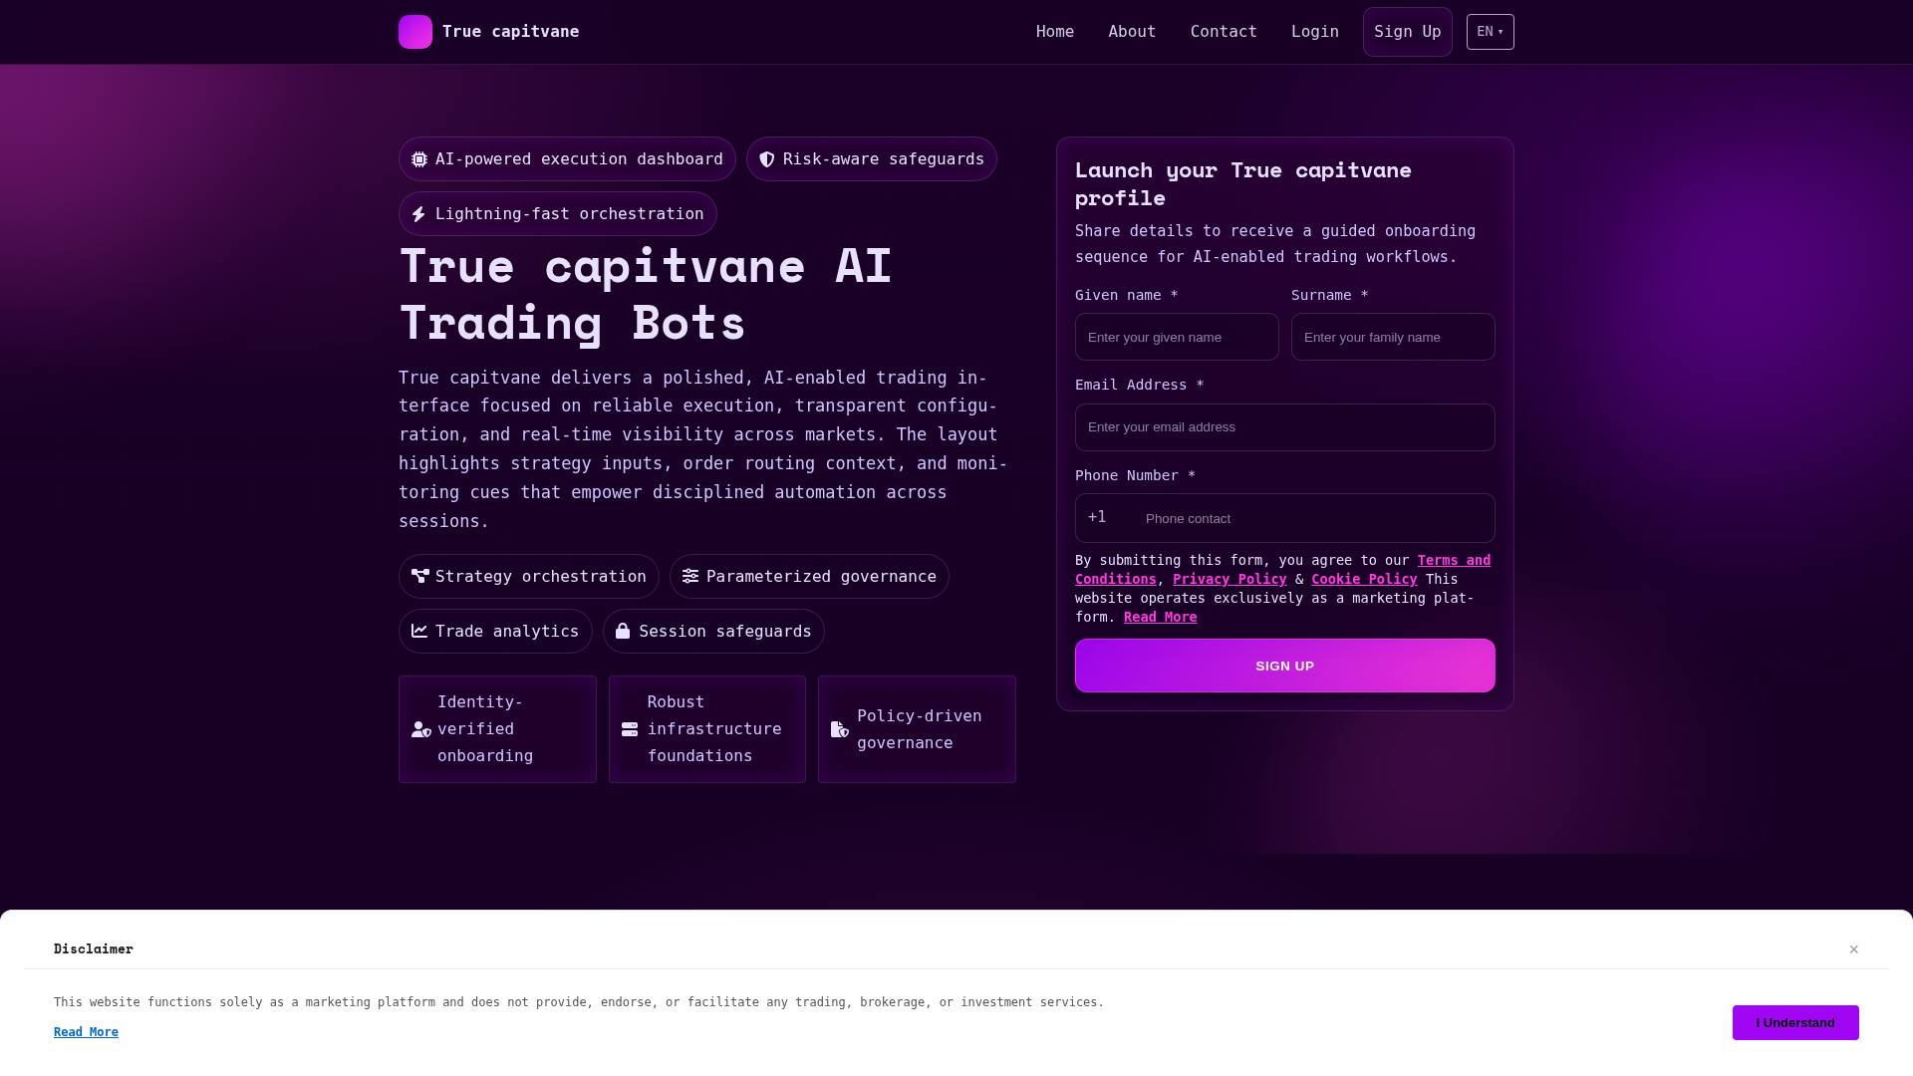Click the Risk-aware safeguards pill
This screenshot has width=1913, height=1076.
[872, 159]
